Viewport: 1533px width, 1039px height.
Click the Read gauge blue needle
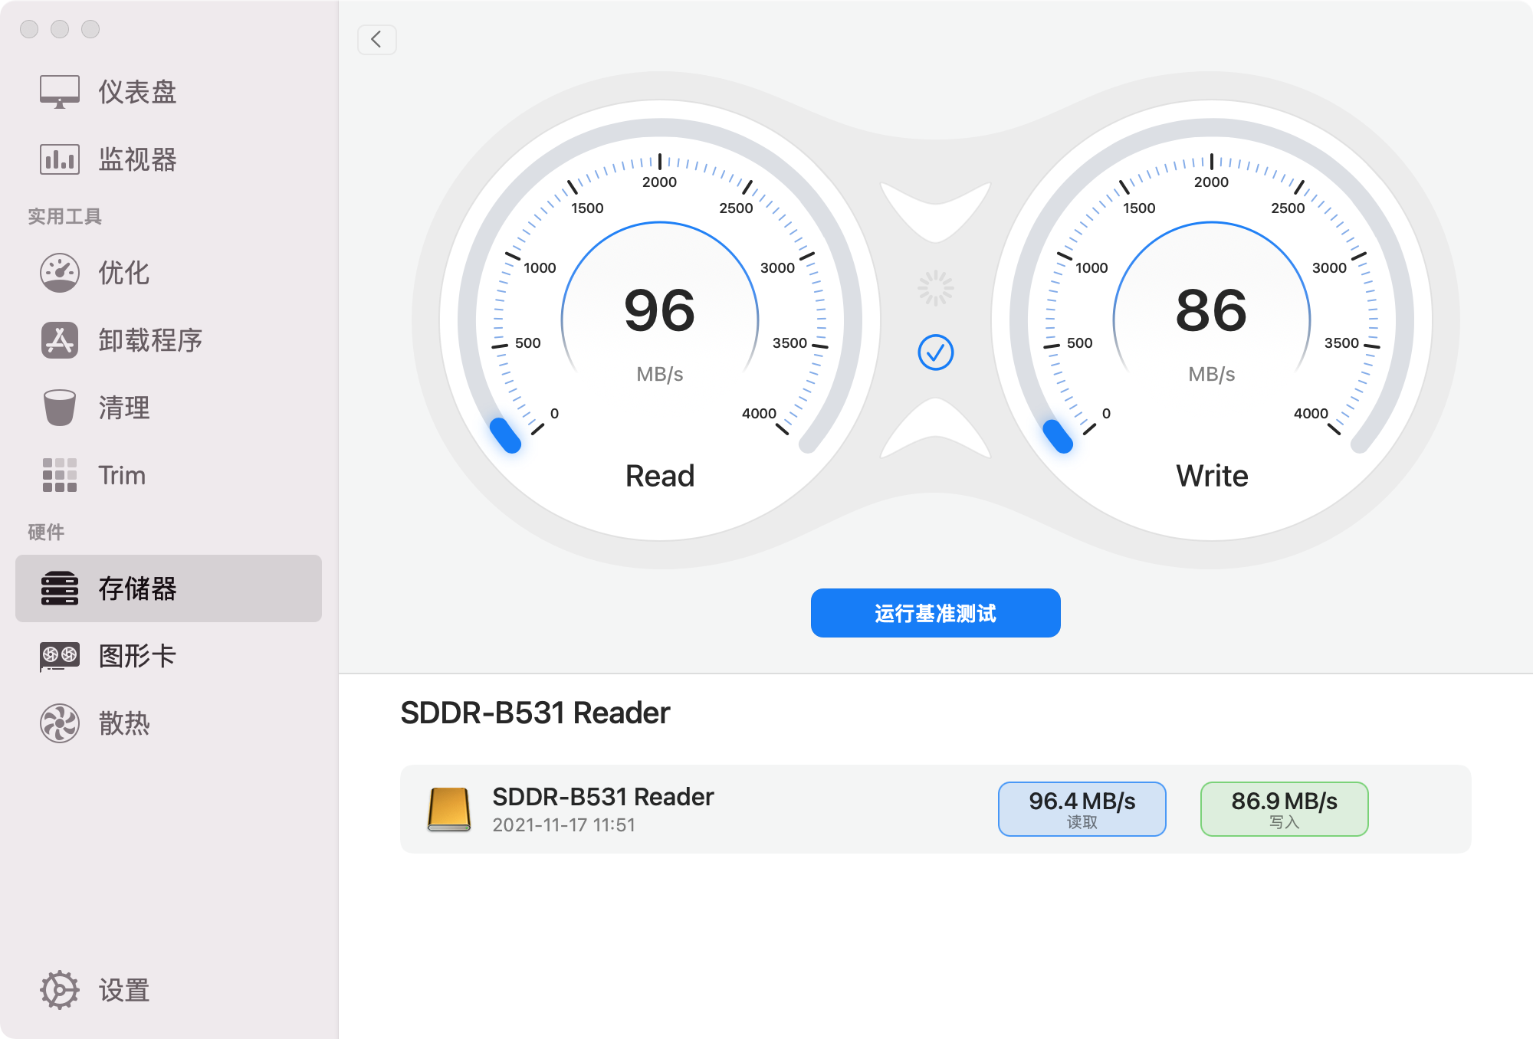(505, 435)
